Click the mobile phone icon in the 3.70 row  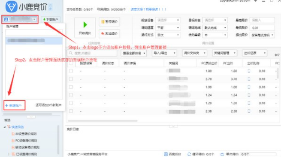[249, 79]
